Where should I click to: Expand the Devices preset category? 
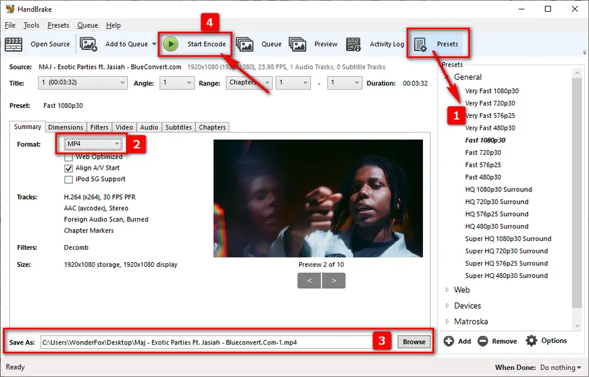448,305
